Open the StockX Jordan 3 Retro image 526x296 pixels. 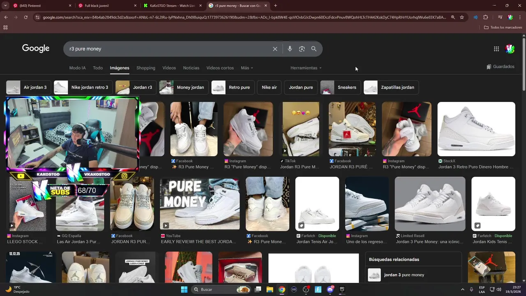tap(476, 129)
